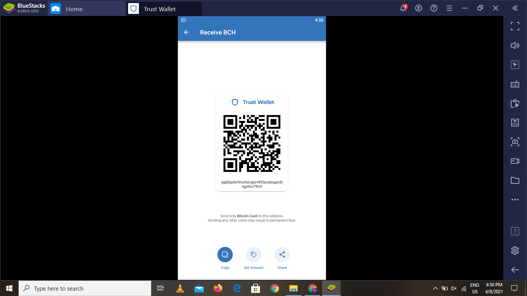
Task: Open the BlueStacks account profile
Action: click(x=419, y=8)
